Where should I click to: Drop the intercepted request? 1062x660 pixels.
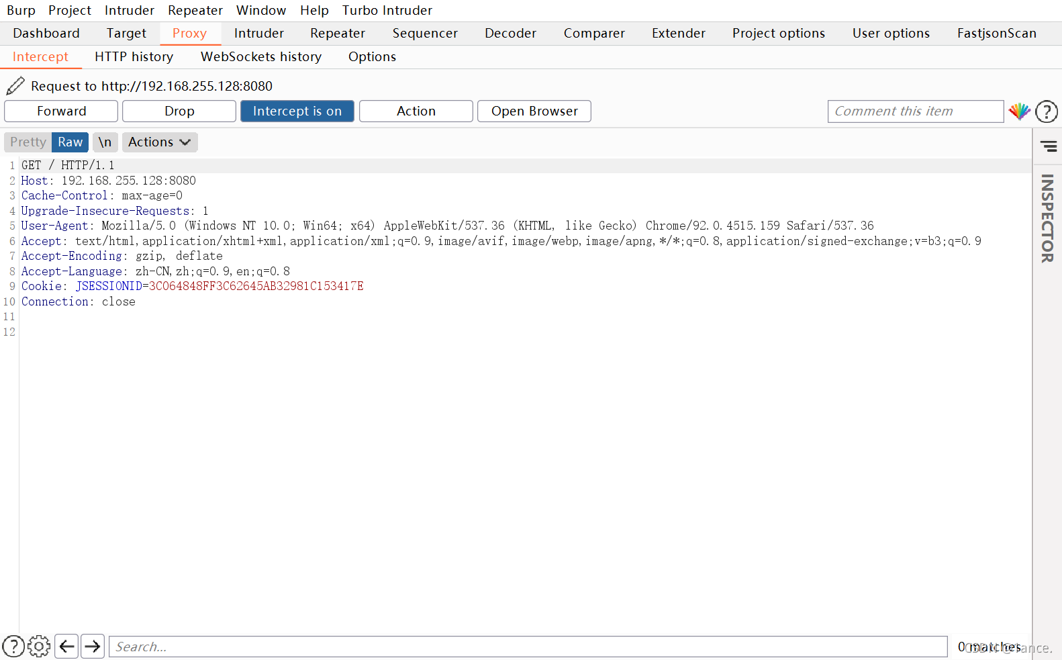point(179,111)
